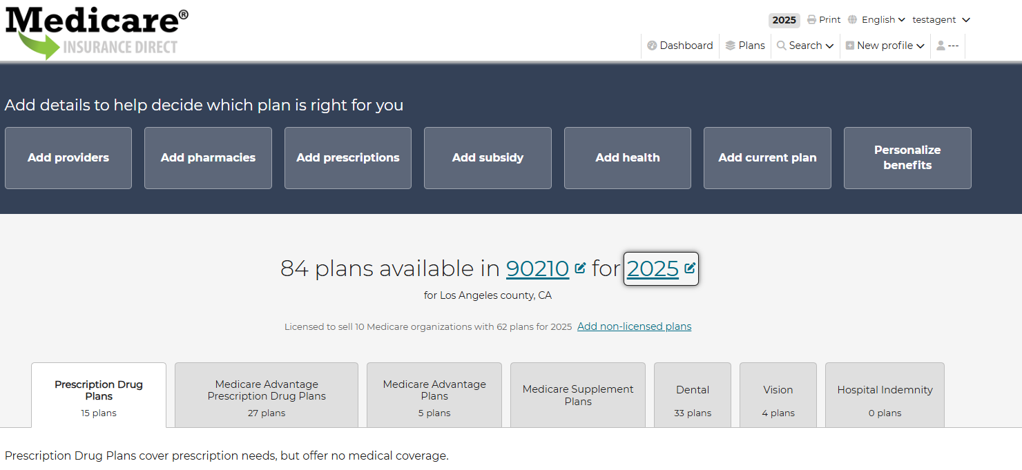Viewport: 1022px width, 470px height.
Task: Open the testagent account dropdown
Action: pyautogui.click(x=941, y=20)
